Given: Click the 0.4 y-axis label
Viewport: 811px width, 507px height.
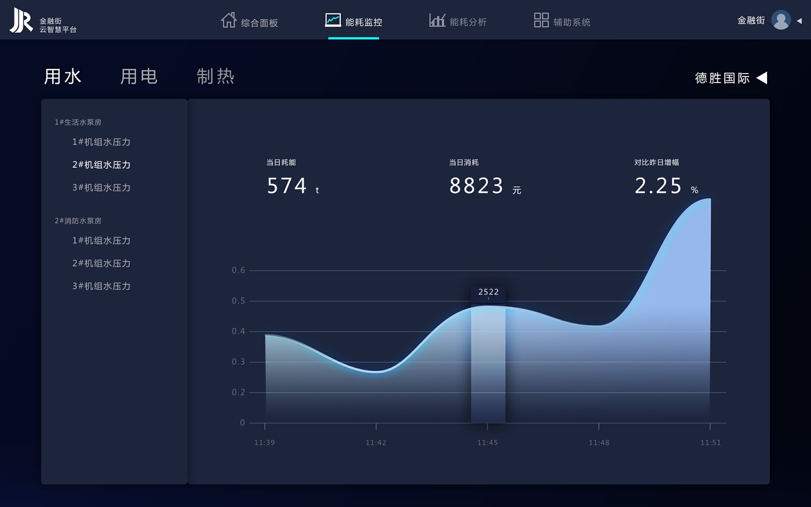Looking at the screenshot, I should click(x=238, y=331).
